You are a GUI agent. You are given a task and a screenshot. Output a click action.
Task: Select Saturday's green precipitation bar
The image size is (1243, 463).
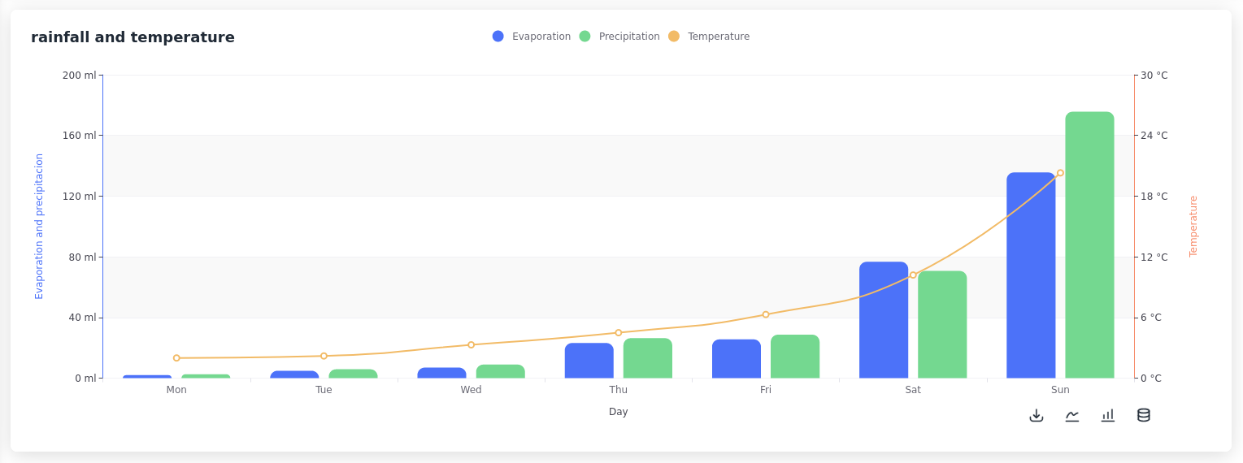[942, 325]
